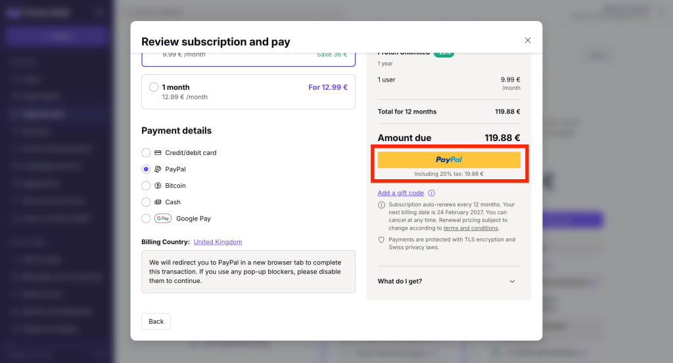Click the yellow PayPal pay button
The width and height of the screenshot is (673, 363).
point(449,160)
